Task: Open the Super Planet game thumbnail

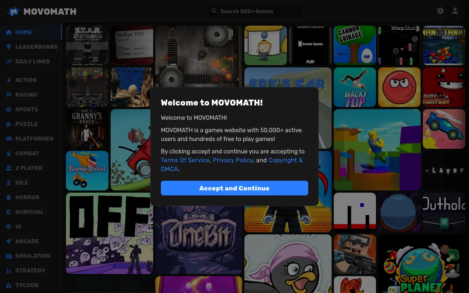Action: pyautogui.click(x=422, y=264)
